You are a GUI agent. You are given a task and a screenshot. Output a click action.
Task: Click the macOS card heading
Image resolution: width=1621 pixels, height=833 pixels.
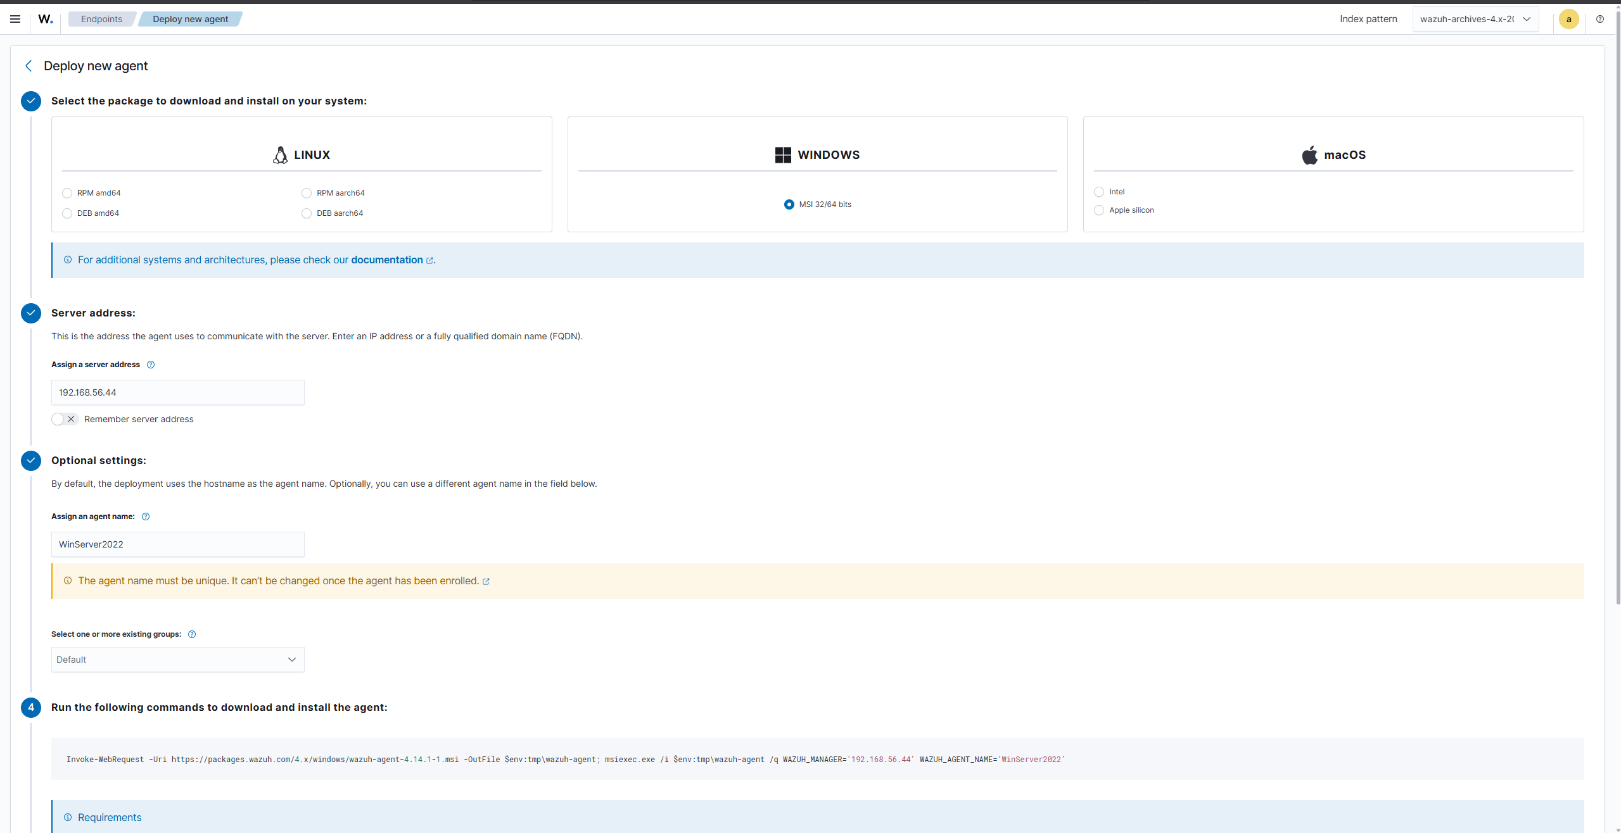[x=1345, y=155]
